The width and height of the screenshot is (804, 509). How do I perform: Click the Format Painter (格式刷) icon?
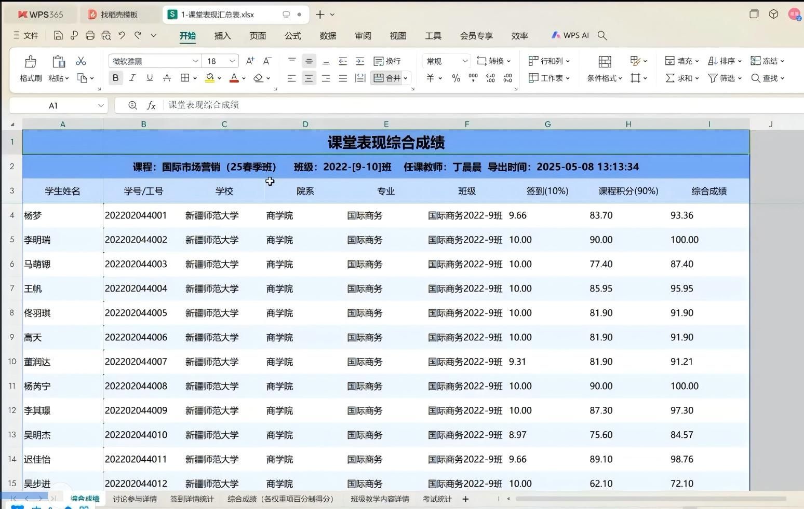point(30,62)
